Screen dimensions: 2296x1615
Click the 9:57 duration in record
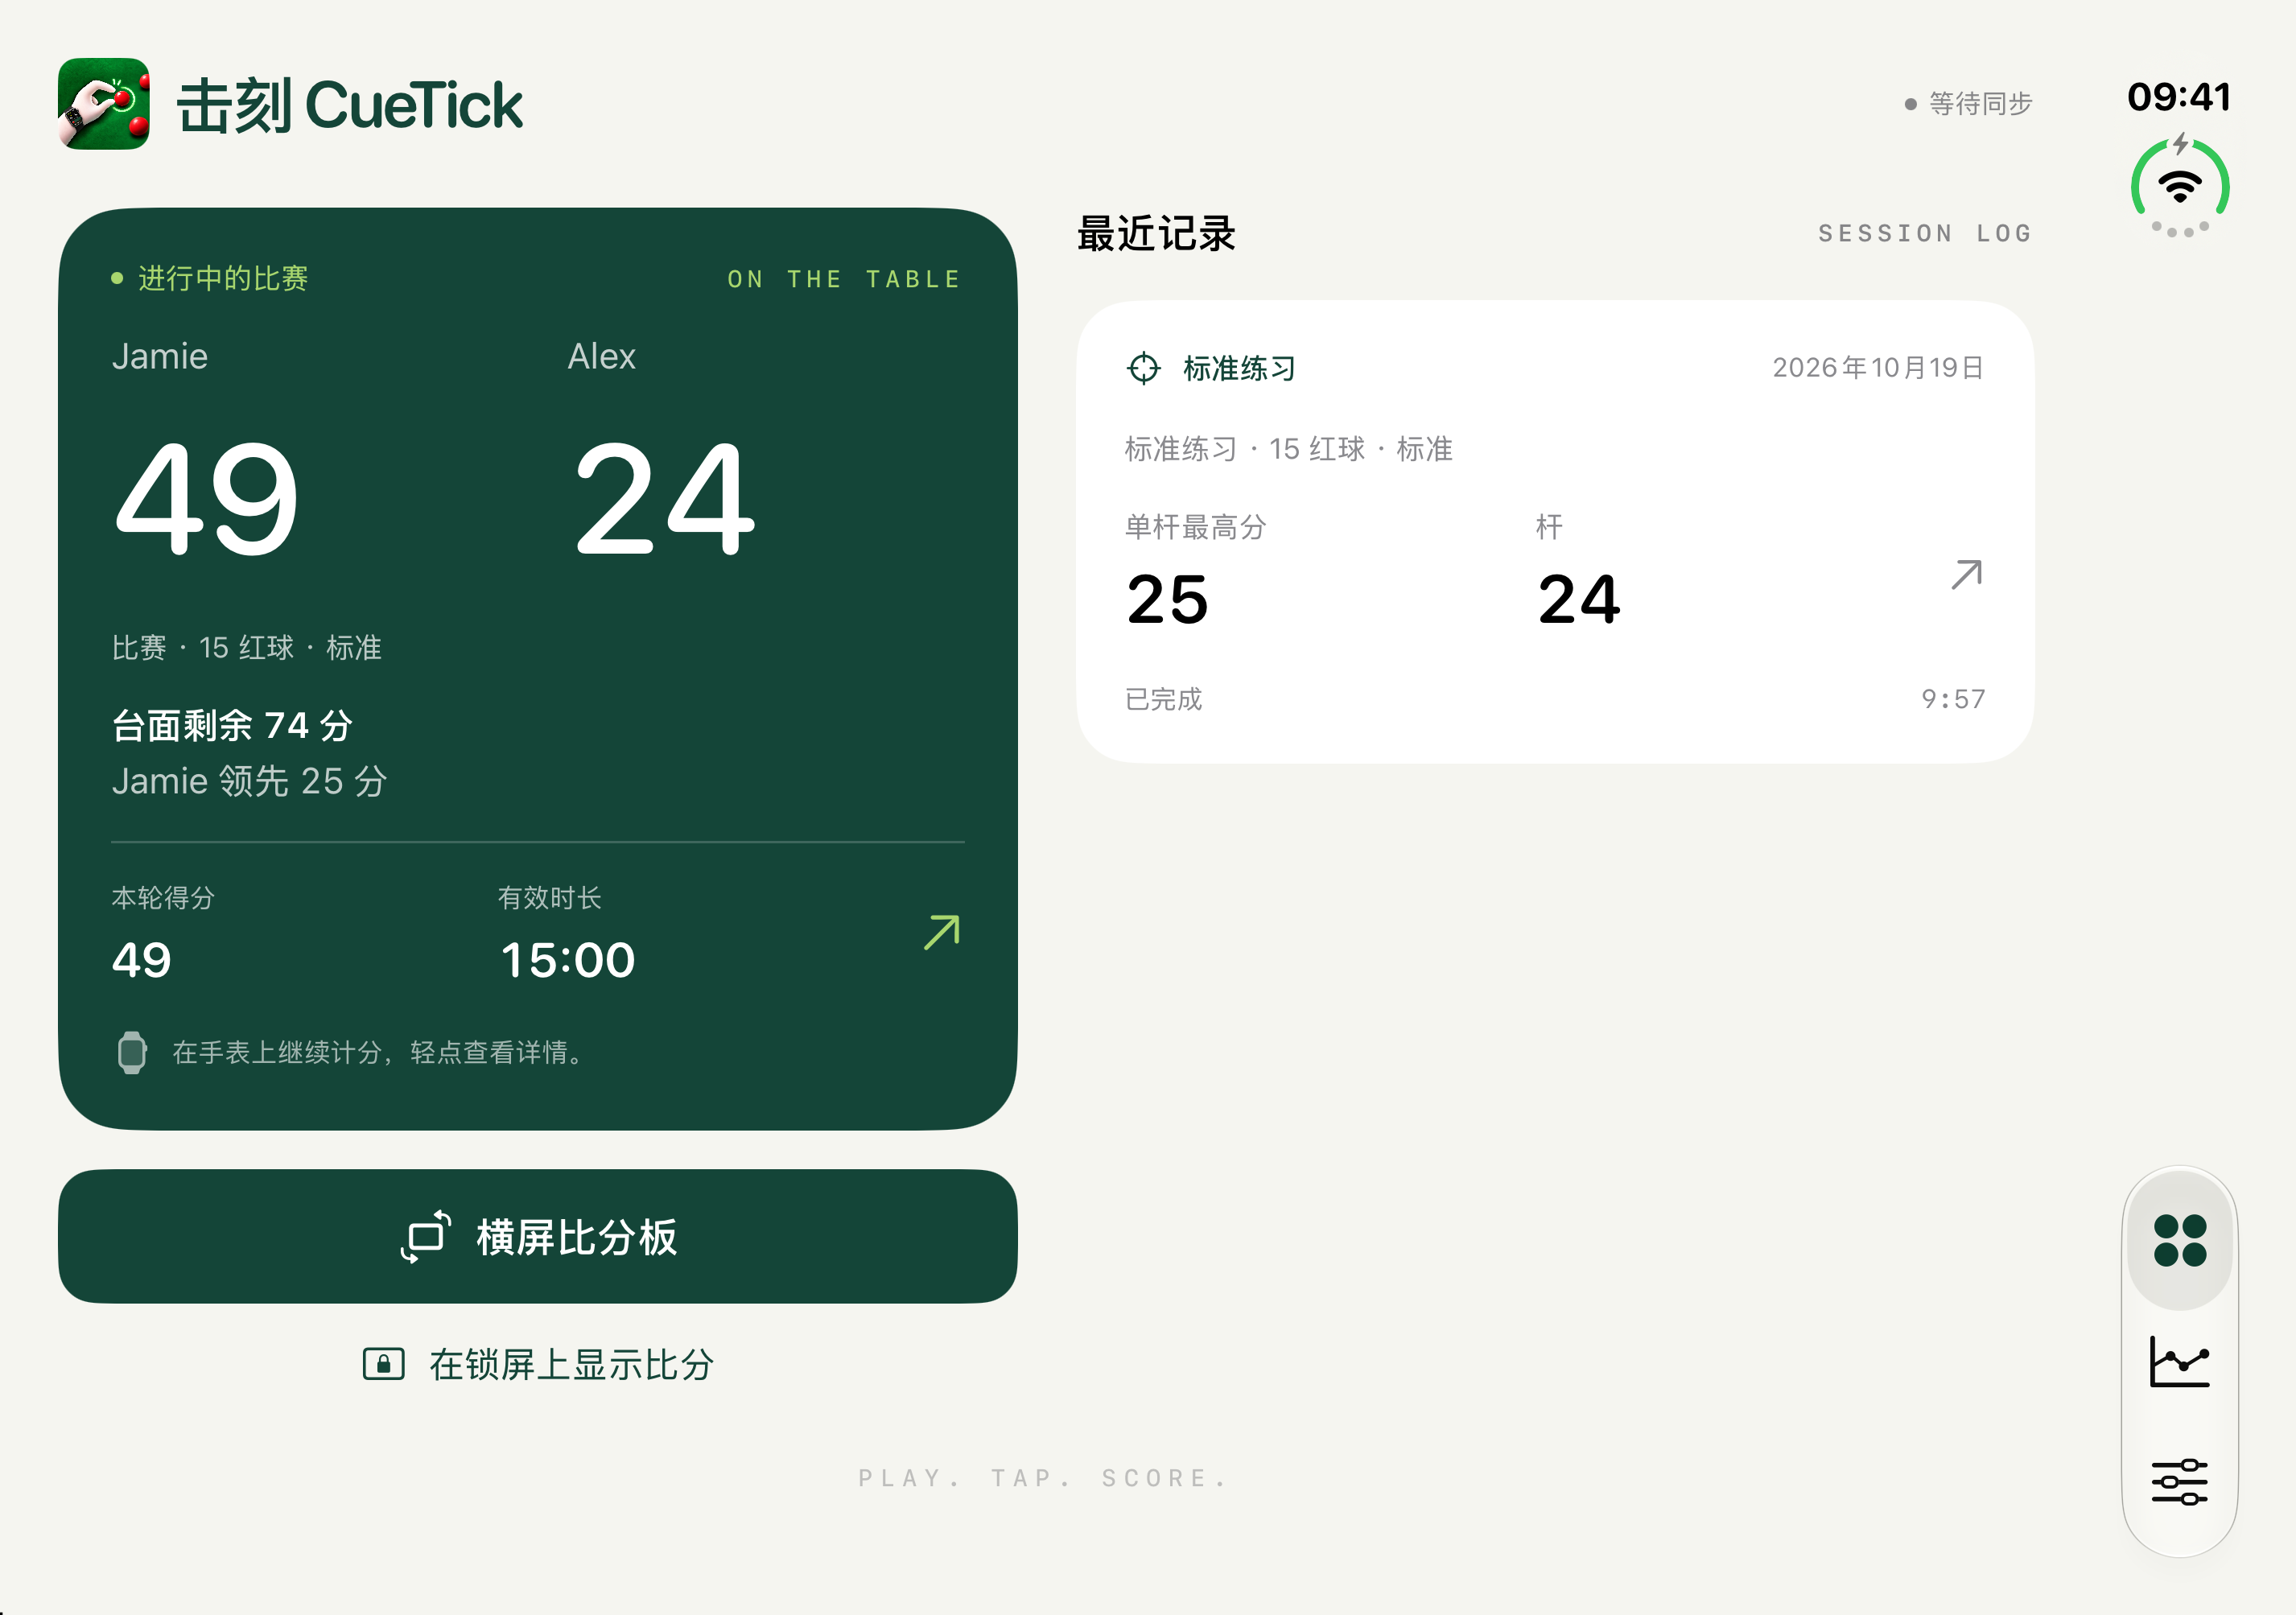(x=1953, y=699)
